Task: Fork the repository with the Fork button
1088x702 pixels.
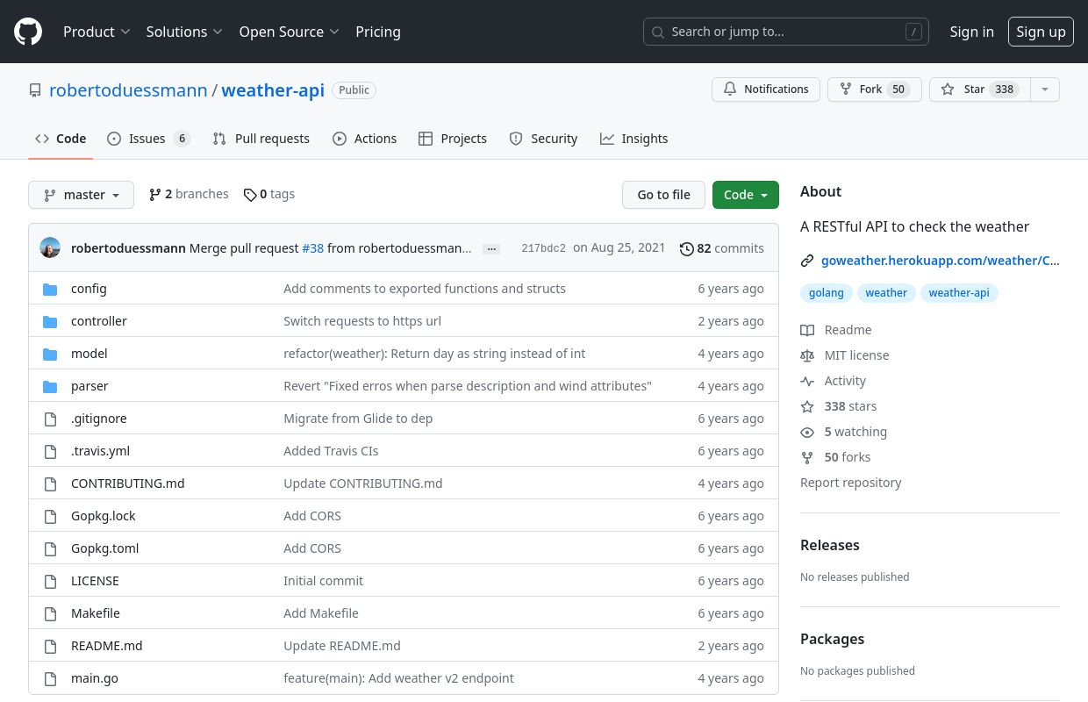Action: tap(875, 90)
